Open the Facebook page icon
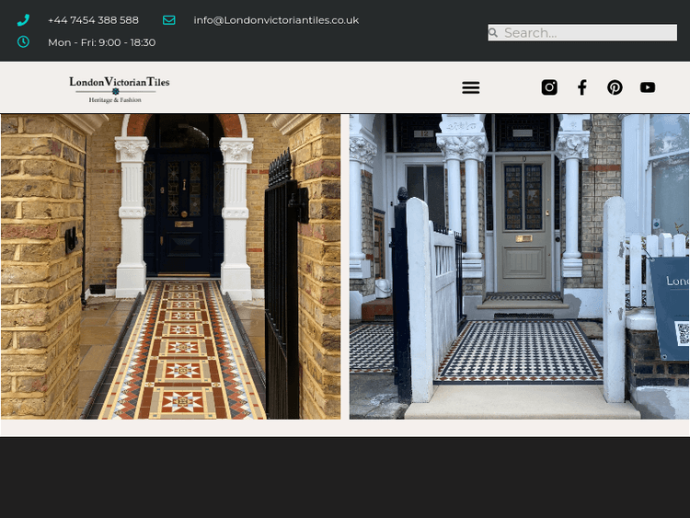Viewport: 690px width, 518px height. point(582,87)
